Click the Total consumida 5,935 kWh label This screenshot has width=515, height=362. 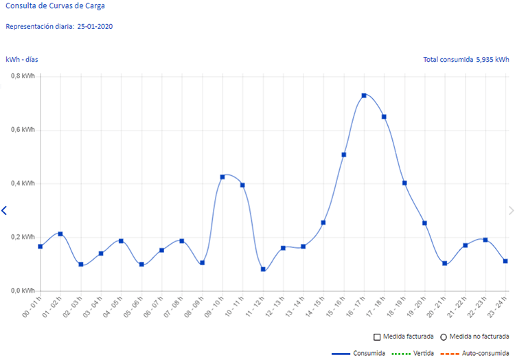tap(467, 60)
